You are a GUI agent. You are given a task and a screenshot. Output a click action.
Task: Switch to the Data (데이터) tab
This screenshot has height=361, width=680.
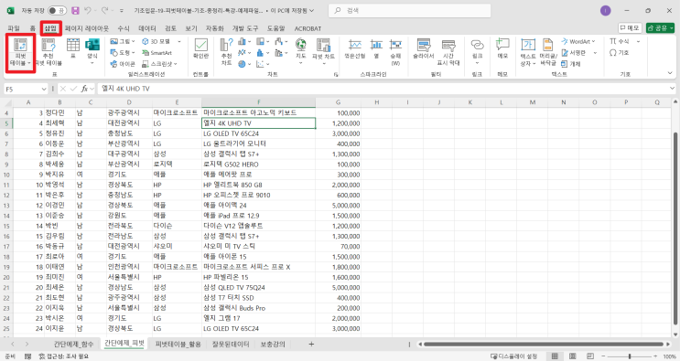click(147, 28)
